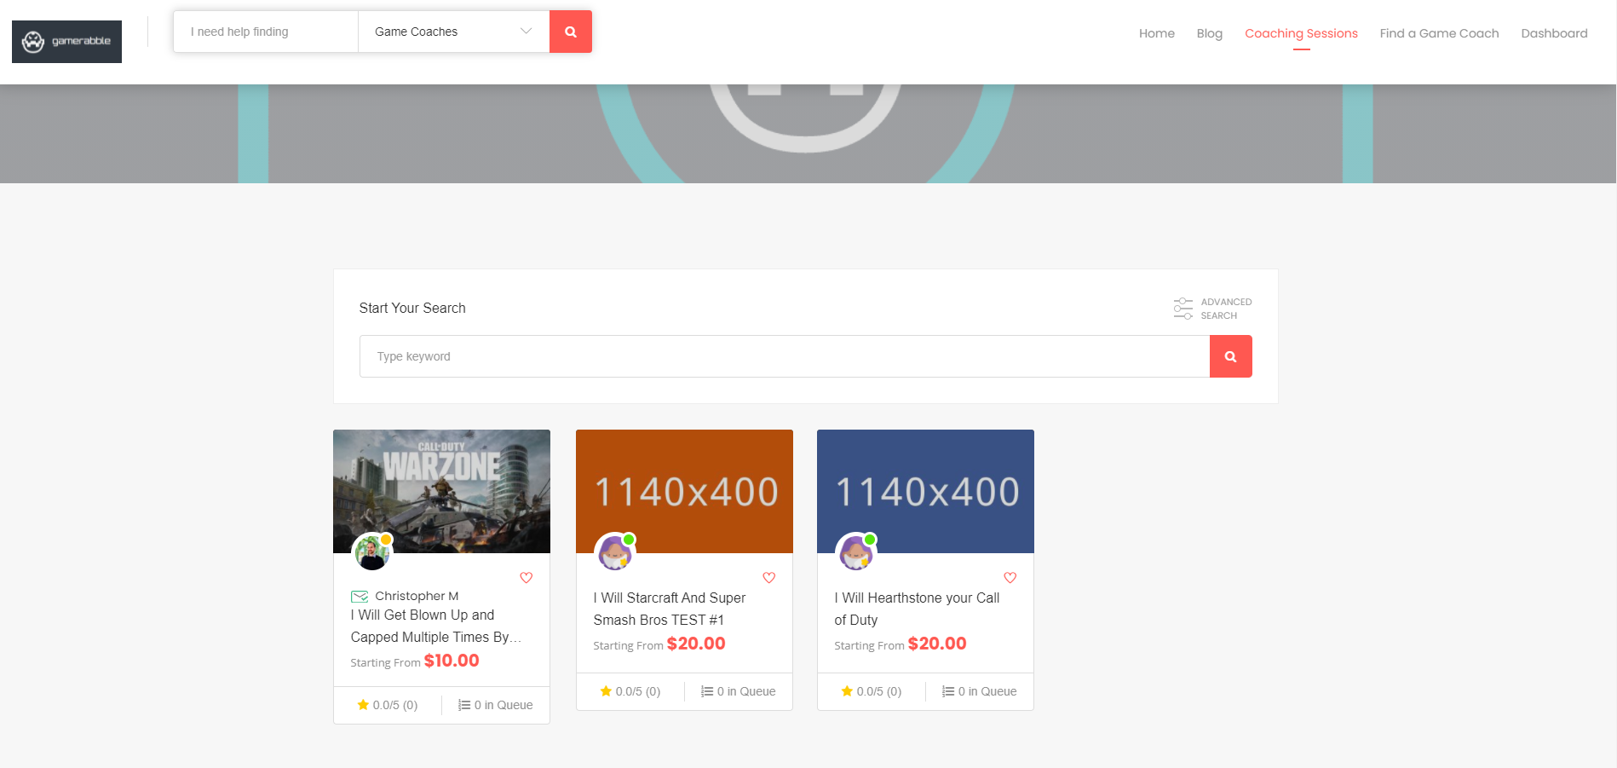Open Christopher M's profile link
Image resolution: width=1617 pixels, height=768 pixels.
(417, 596)
